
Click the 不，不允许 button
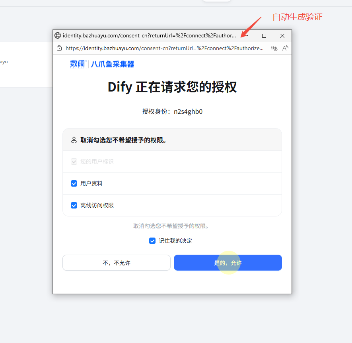[x=117, y=263]
